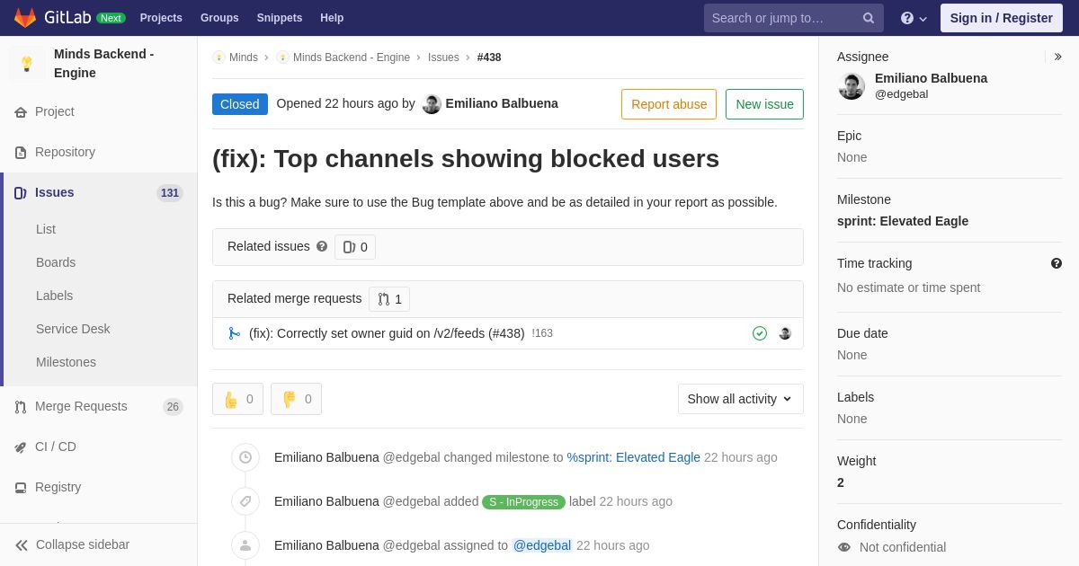Open Groups in top navigation
This screenshot has height=566, width=1079.
[x=219, y=18]
